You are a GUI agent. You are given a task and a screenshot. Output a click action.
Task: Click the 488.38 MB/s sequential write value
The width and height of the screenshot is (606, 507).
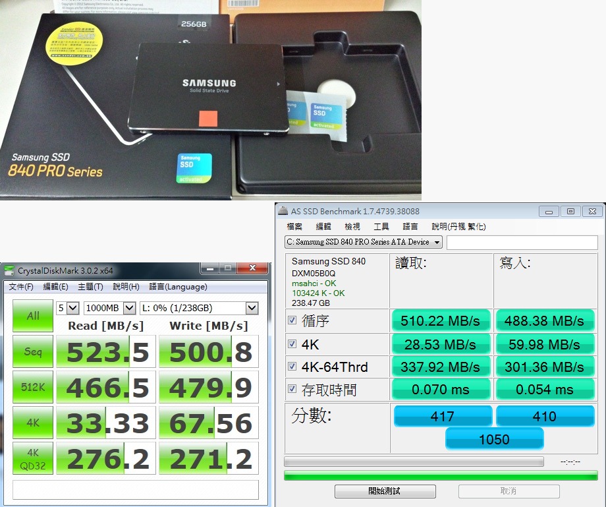(x=545, y=320)
